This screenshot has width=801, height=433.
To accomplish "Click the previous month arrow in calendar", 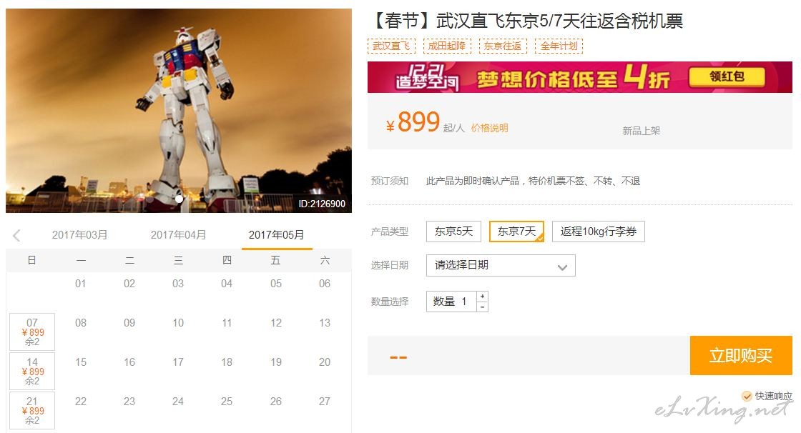I will [x=16, y=235].
